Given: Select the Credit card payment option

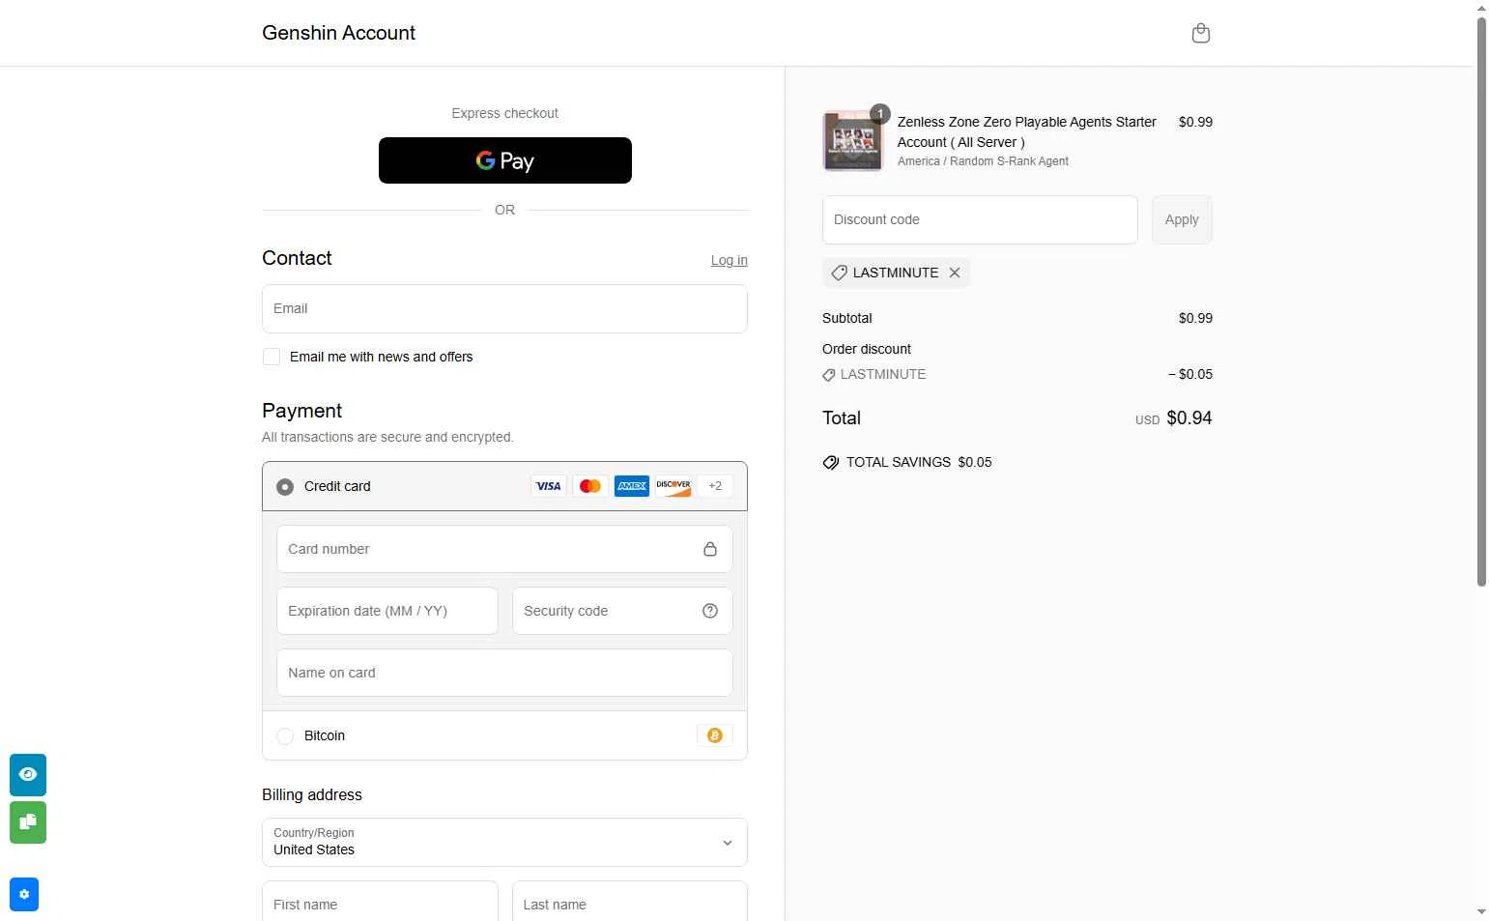Looking at the screenshot, I should click(285, 486).
